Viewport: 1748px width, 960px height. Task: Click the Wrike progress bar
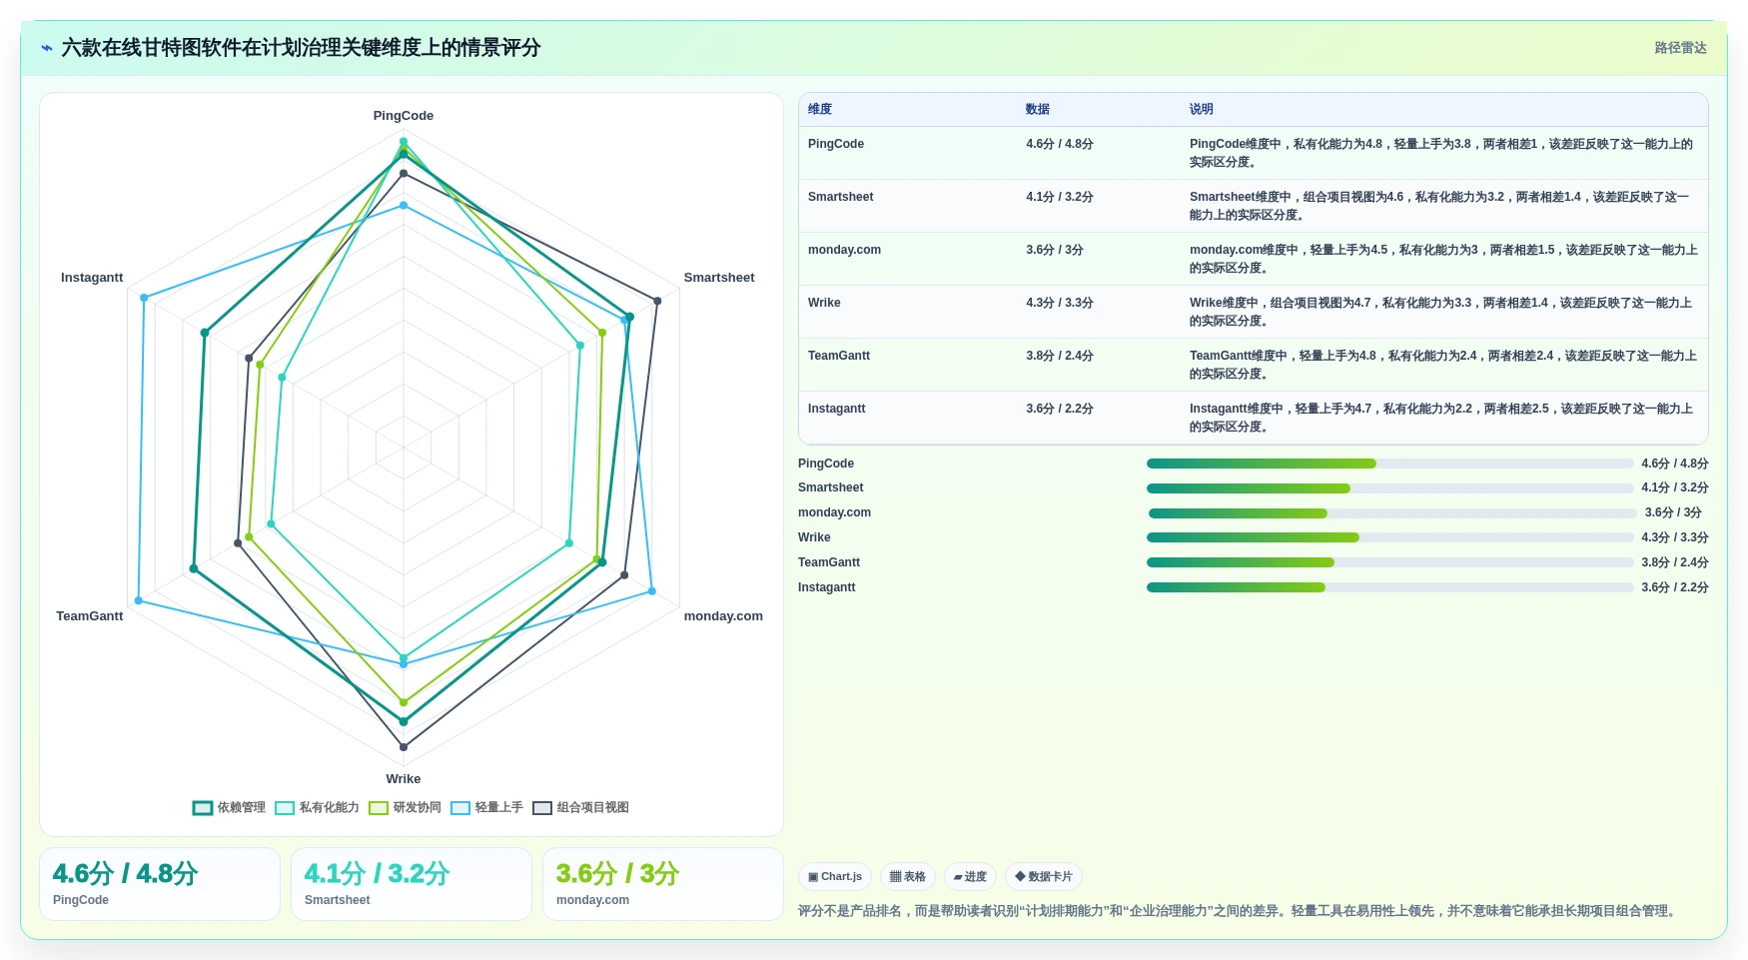click(x=1390, y=537)
